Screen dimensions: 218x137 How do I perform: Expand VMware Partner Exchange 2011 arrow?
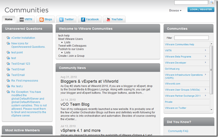point(205,95)
